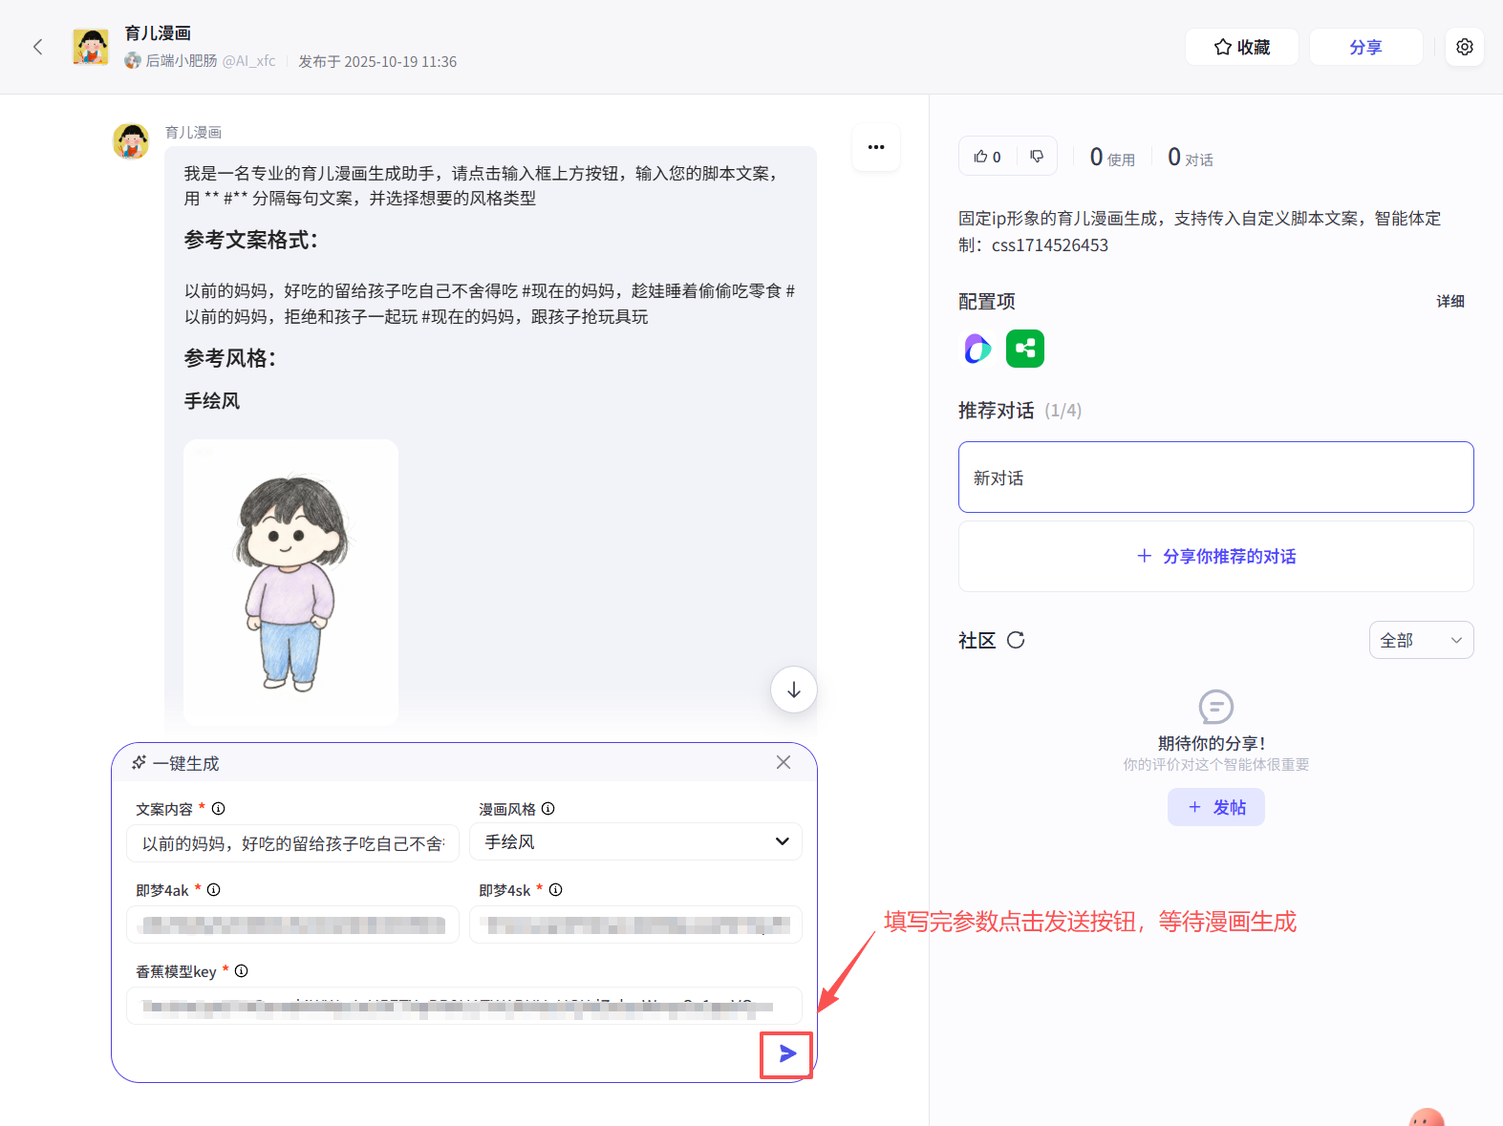
Task: Click the 0 使用 usage count
Action: (x=1112, y=158)
